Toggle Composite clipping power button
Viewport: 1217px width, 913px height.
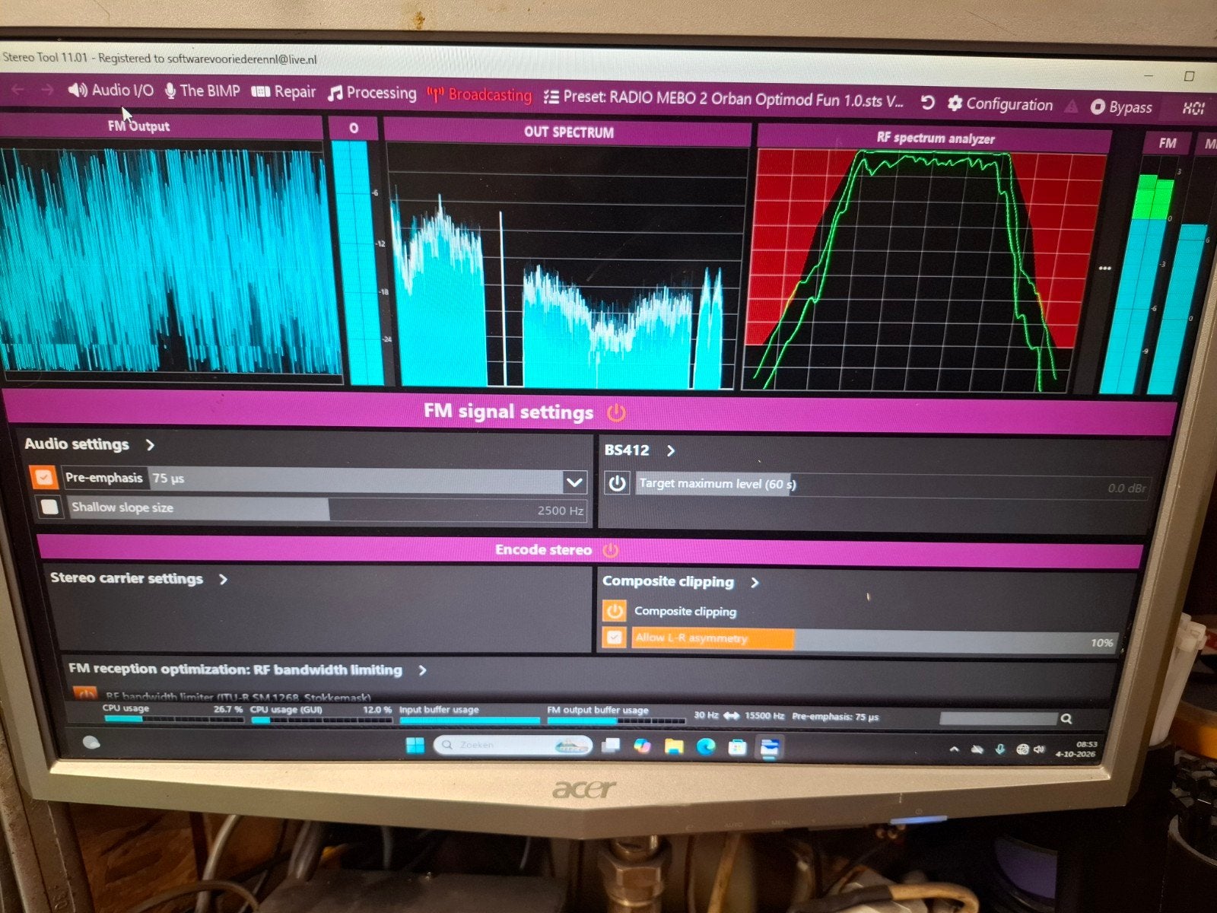click(x=614, y=611)
